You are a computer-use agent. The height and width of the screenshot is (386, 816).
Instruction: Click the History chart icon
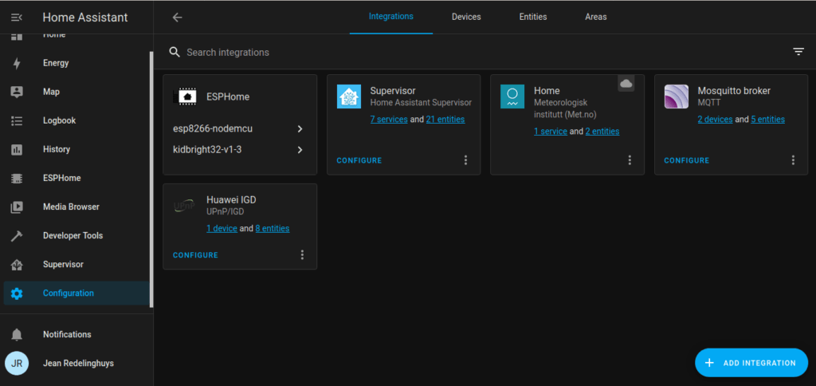[x=17, y=149]
